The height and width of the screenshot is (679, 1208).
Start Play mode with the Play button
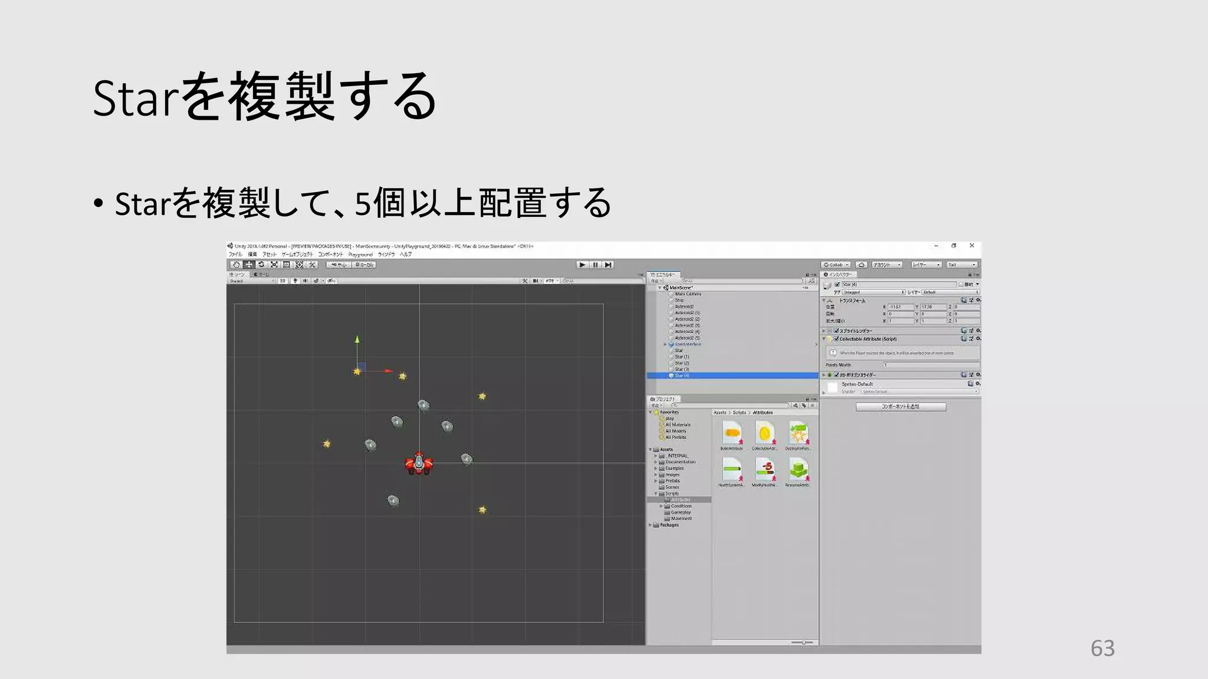582,265
